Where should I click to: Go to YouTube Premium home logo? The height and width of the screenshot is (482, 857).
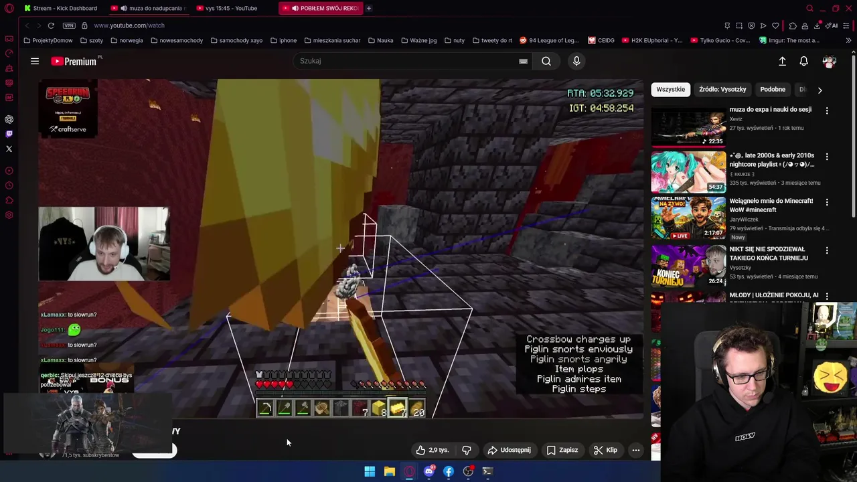tap(75, 61)
